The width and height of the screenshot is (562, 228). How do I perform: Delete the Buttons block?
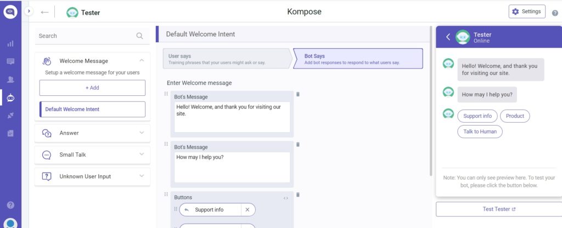[x=298, y=195]
